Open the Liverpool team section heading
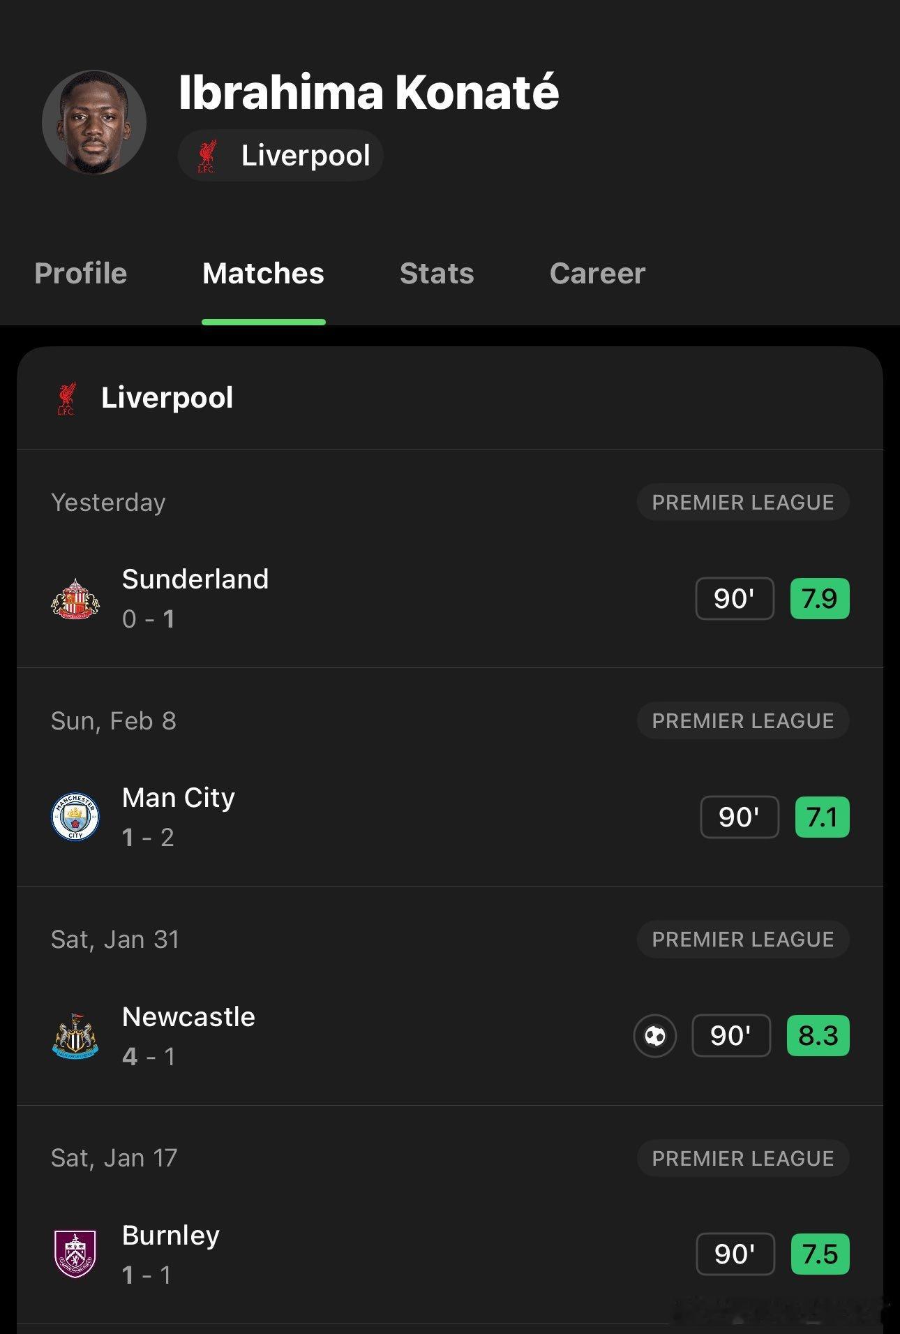 pyautogui.click(x=167, y=398)
